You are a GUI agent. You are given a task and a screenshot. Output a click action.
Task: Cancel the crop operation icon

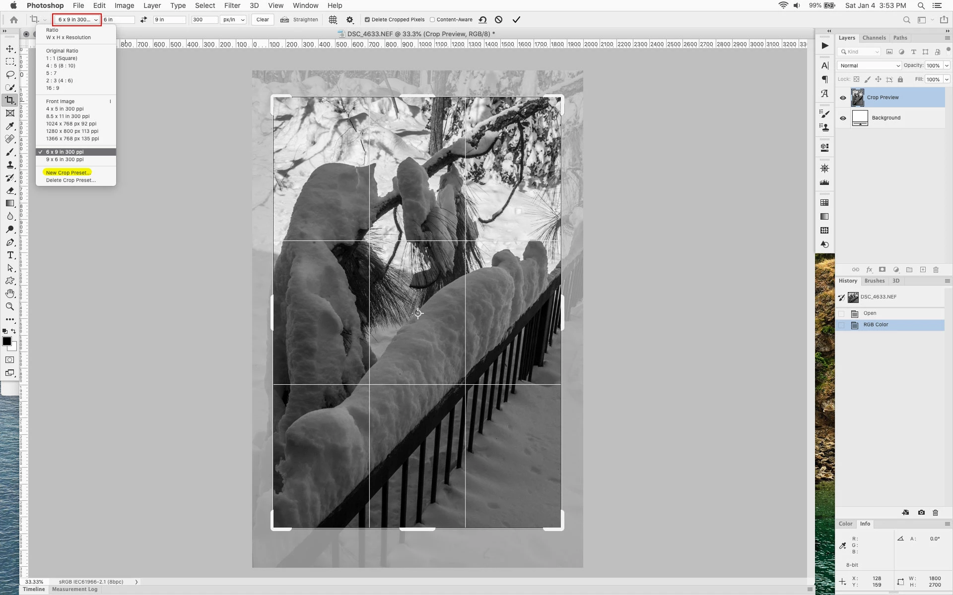(x=499, y=20)
